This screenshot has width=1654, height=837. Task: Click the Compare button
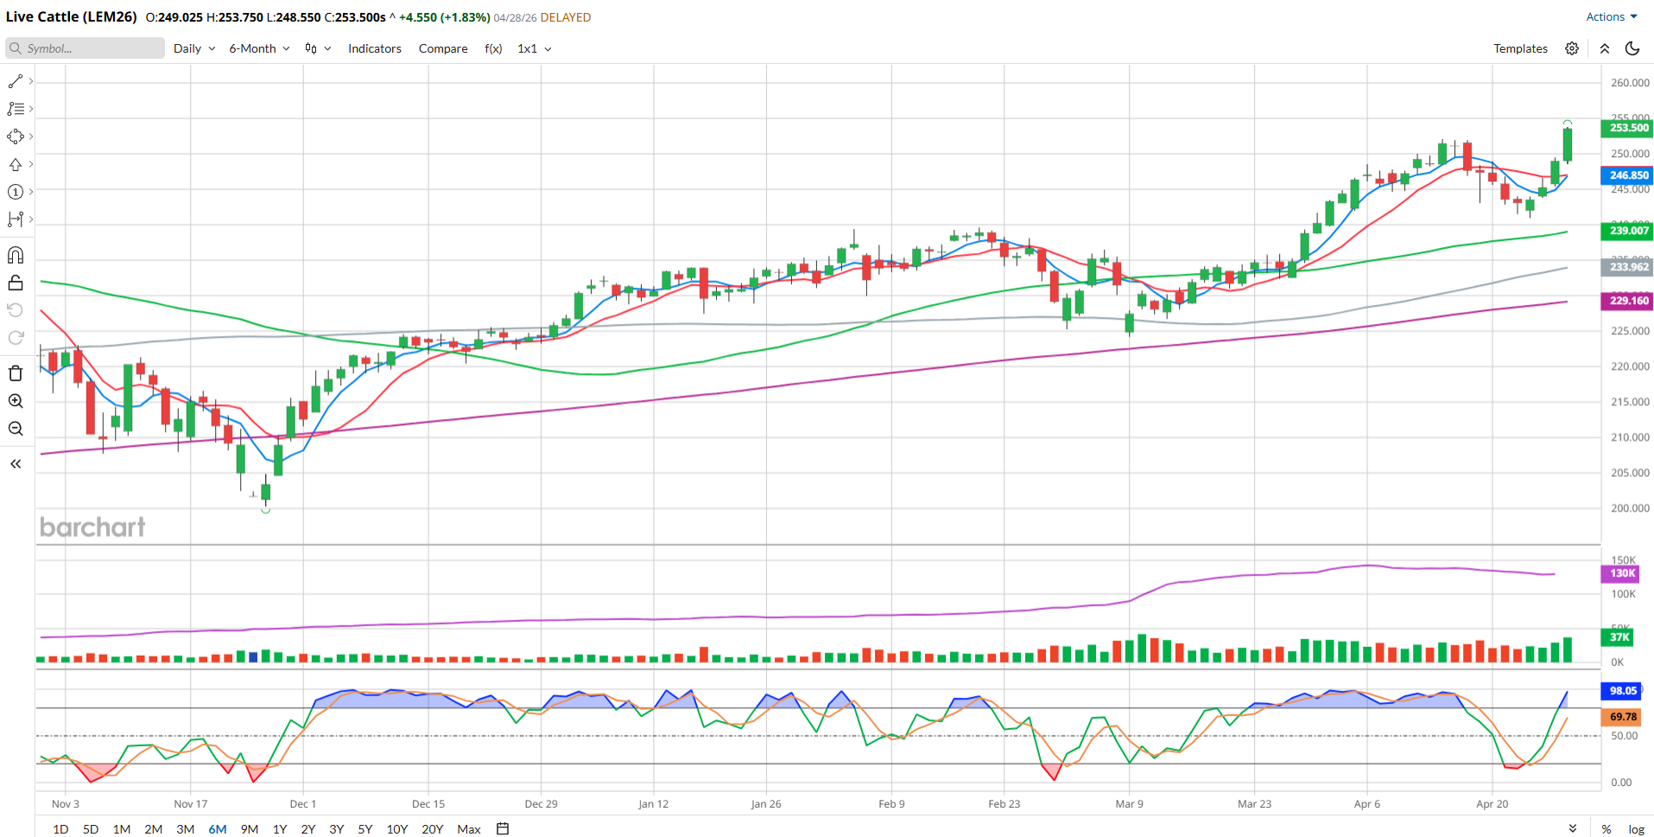pos(443,48)
